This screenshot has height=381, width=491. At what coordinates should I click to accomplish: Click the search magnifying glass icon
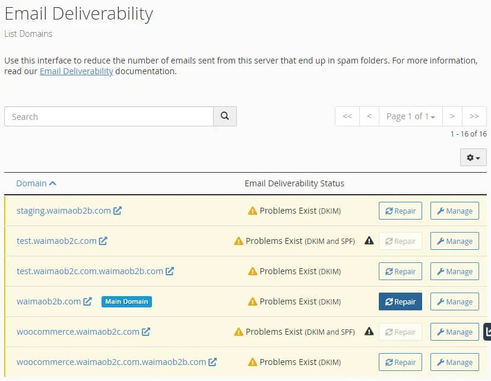[x=224, y=116]
